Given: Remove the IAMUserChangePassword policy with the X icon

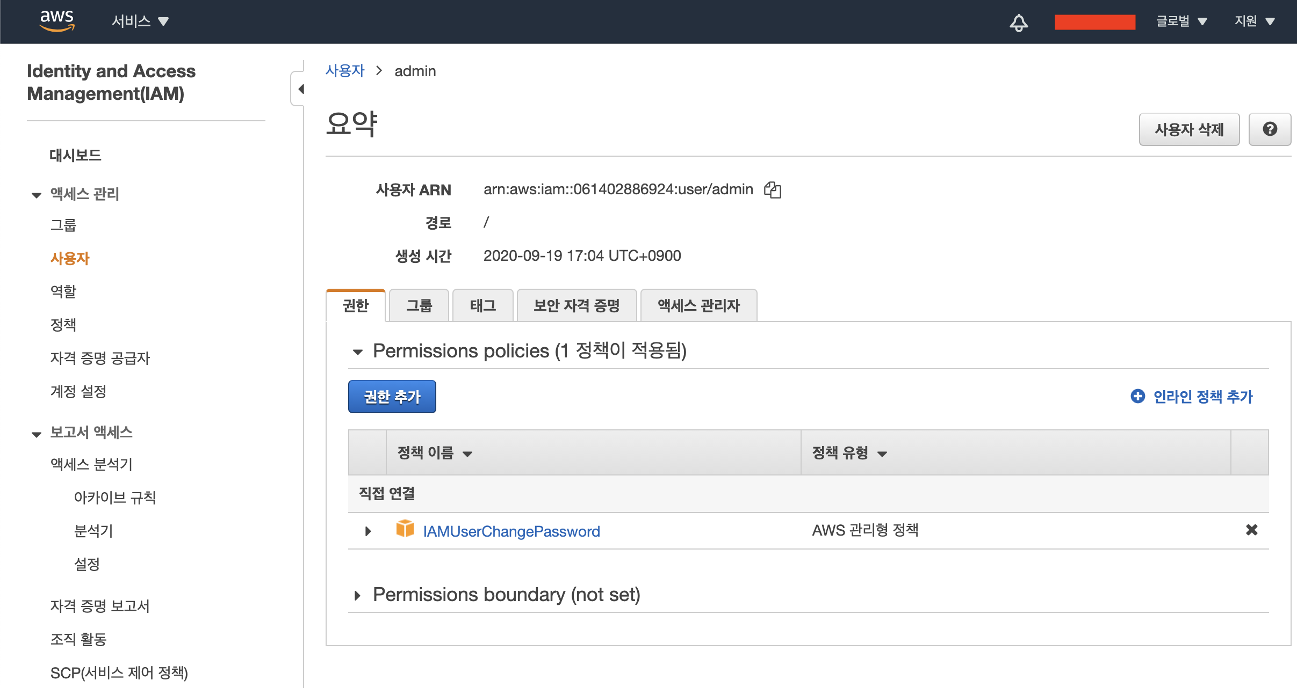Looking at the screenshot, I should coord(1251,530).
